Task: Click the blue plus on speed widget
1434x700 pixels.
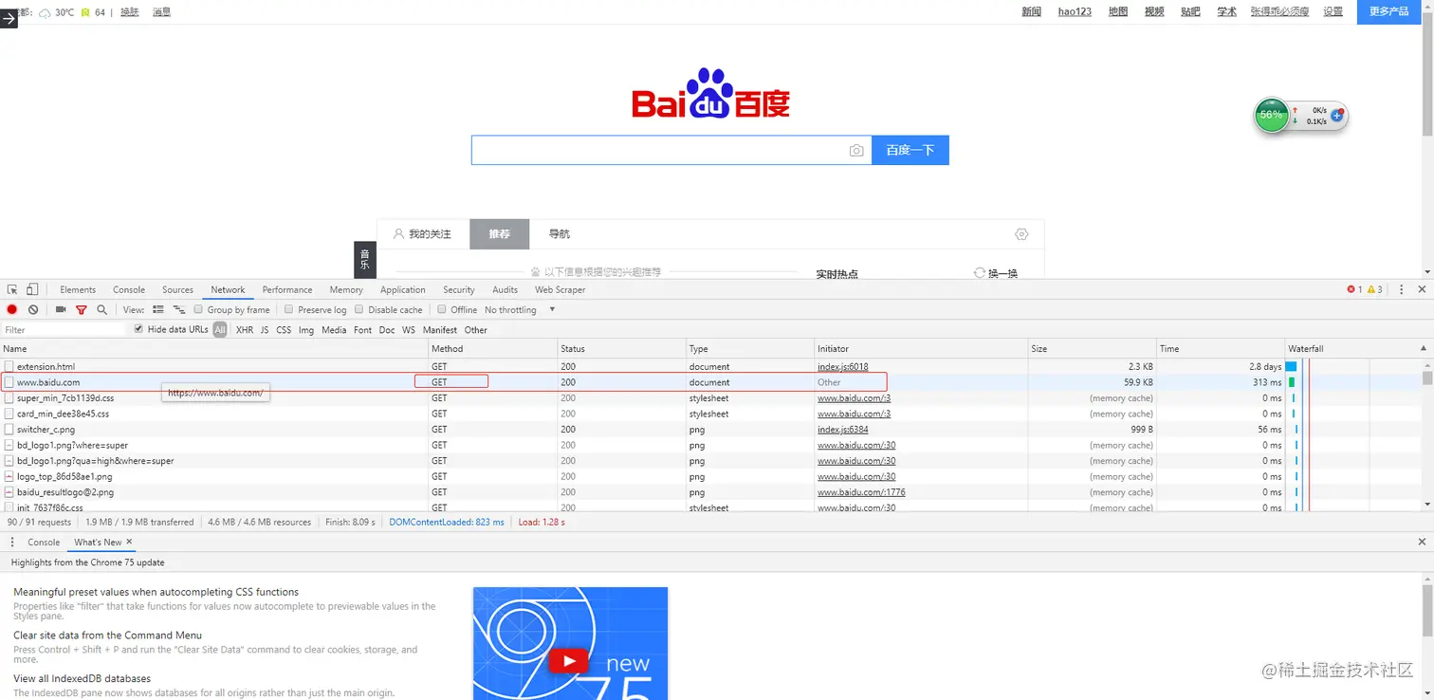Action: (x=1337, y=115)
